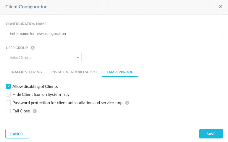Click the Select Group caret arrow
Screen dimensions: 228x142
(78, 58)
